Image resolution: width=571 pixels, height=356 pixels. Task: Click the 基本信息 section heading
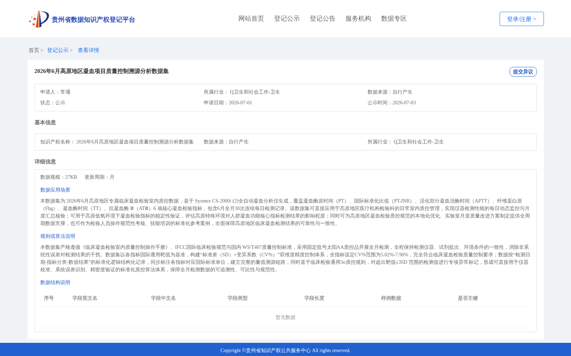[45, 122]
